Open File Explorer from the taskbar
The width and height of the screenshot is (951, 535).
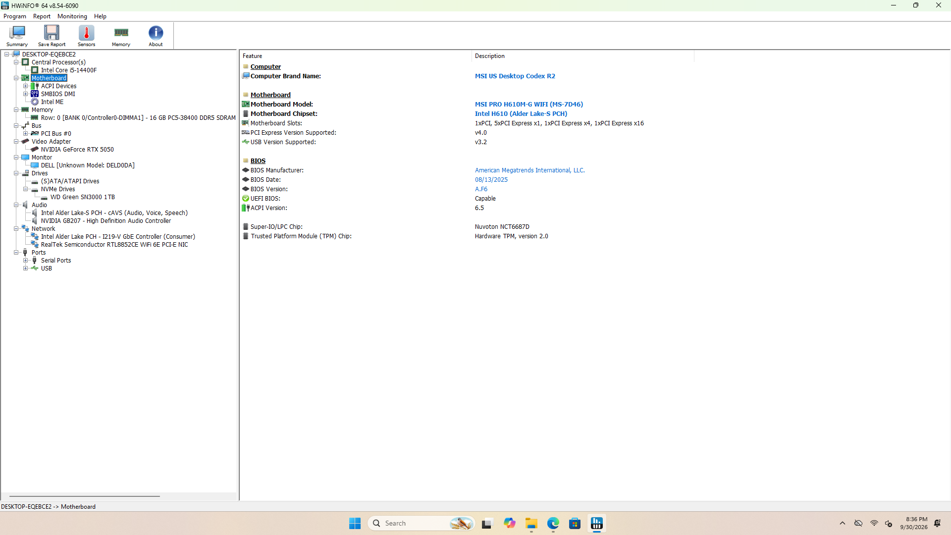[531, 523]
